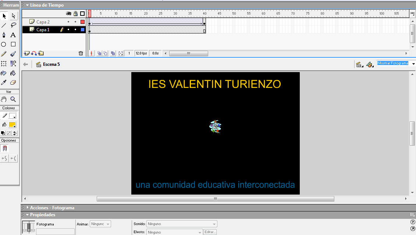416x235 pixels.
Task: Toggle outline view for Capa 2 red square
Action: (x=82, y=22)
